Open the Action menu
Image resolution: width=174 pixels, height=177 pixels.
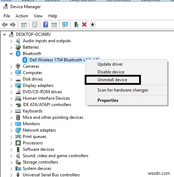click(x=22, y=16)
